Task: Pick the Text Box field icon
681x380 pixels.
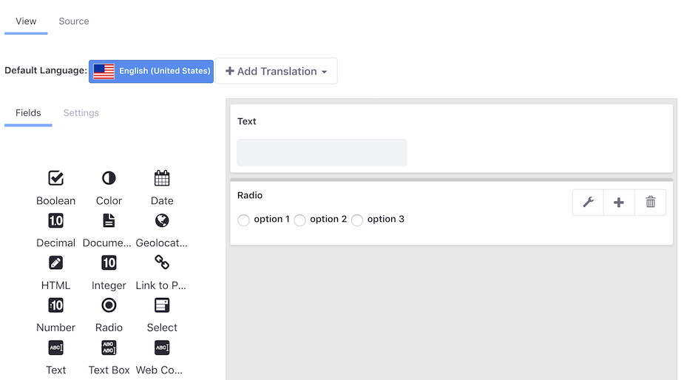Action: tap(109, 347)
